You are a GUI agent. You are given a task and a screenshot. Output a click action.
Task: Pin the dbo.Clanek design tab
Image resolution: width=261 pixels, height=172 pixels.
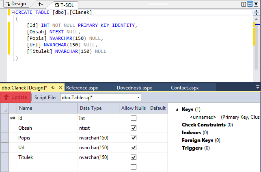coord(53,87)
